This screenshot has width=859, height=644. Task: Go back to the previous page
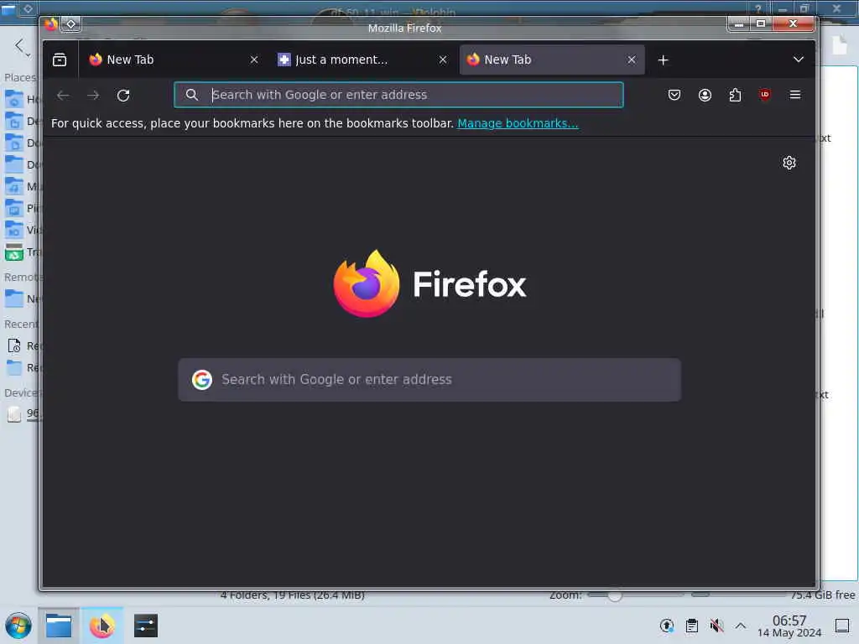point(63,96)
